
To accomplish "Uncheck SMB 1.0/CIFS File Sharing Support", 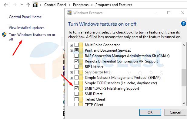I will pyautogui.click(x=76, y=88).
